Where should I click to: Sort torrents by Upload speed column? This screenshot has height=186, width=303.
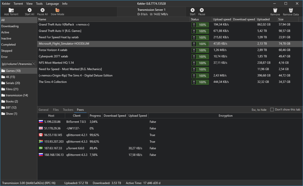(x=222, y=19)
